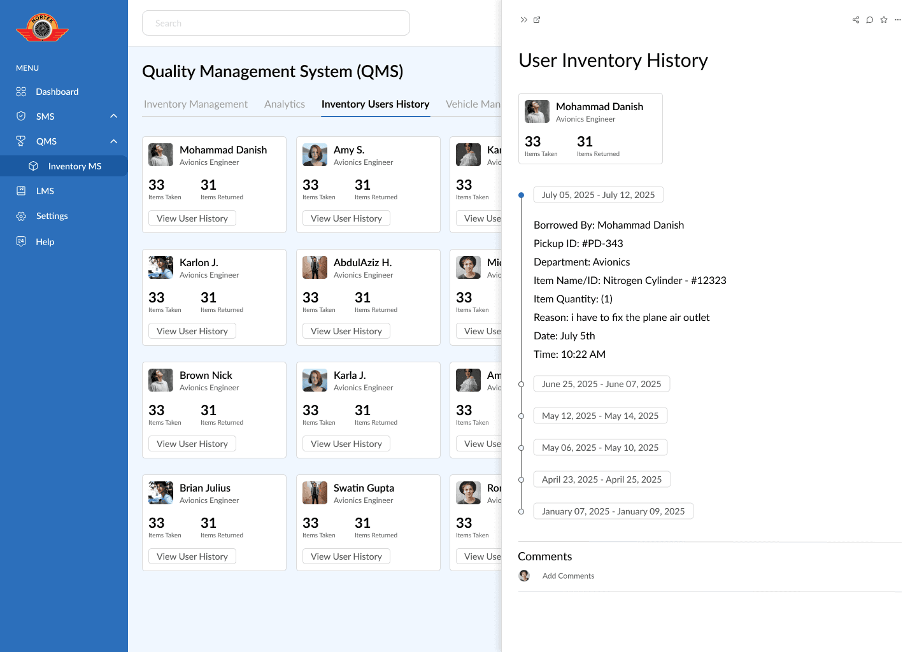Switch to Inventory Management tab

click(195, 104)
